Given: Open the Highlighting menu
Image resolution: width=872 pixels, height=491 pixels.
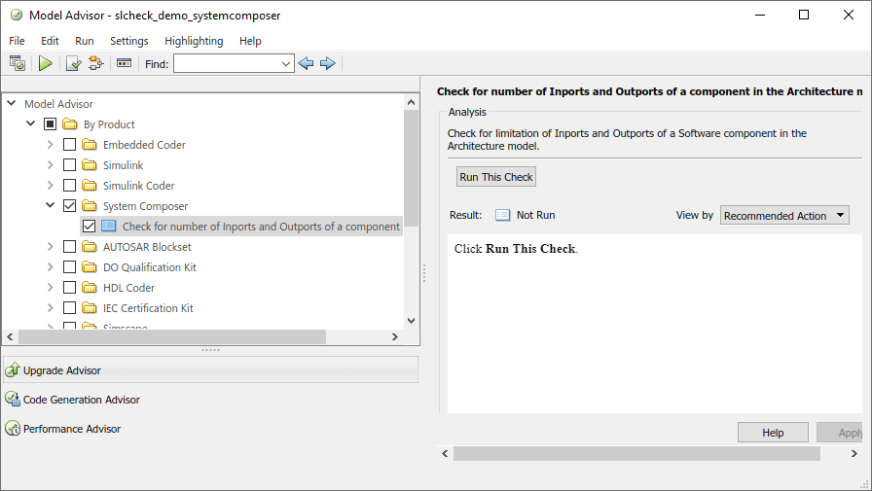Looking at the screenshot, I should [194, 41].
